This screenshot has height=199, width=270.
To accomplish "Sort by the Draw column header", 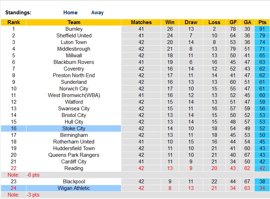I will pyautogui.click(x=191, y=22).
